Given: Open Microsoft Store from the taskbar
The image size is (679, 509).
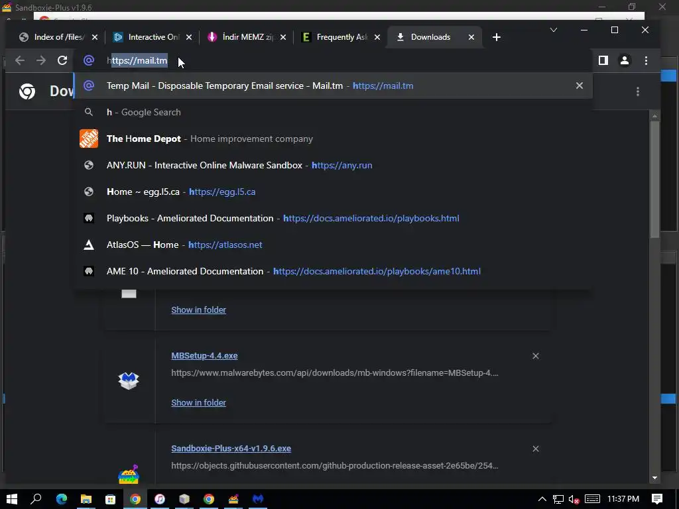Looking at the screenshot, I should pyautogui.click(x=111, y=499).
